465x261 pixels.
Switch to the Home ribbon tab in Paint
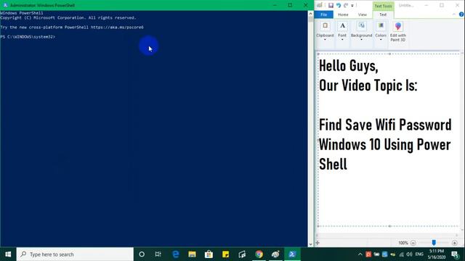point(343,14)
